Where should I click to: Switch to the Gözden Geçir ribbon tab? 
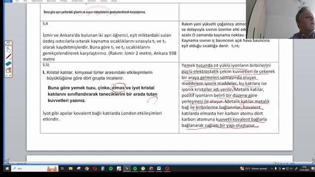point(77,1)
